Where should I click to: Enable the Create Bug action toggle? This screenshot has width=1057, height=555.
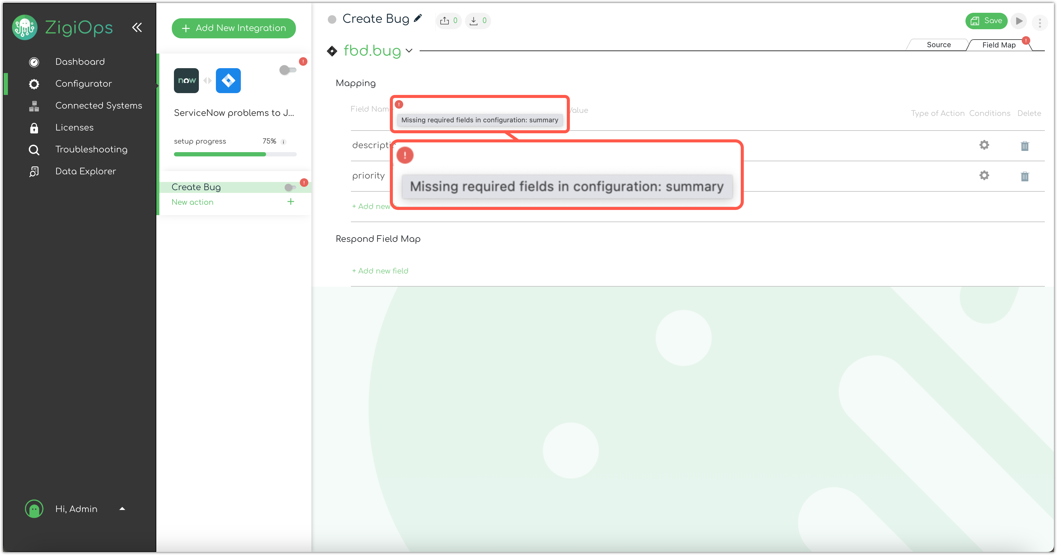(290, 187)
